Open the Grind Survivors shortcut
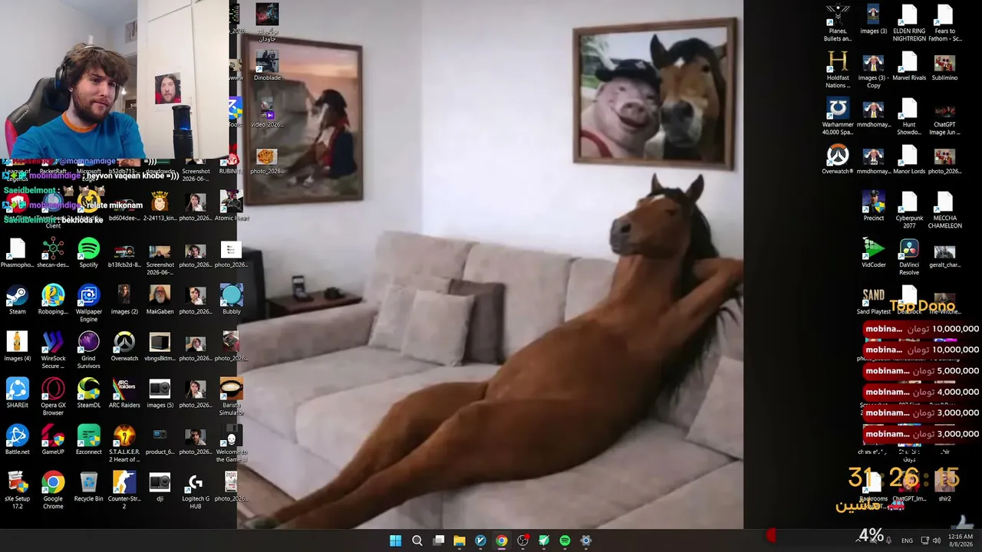Screen dimensions: 982x552 88,351
